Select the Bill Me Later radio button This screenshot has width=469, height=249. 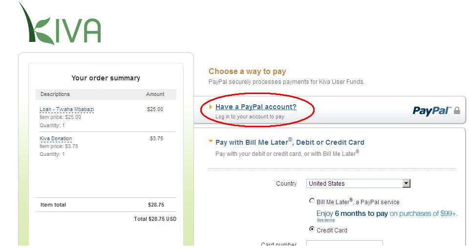pyautogui.click(x=312, y=201)
